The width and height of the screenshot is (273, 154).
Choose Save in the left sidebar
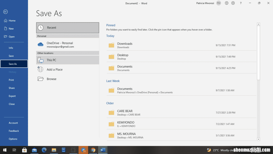(x=14, y=56)
